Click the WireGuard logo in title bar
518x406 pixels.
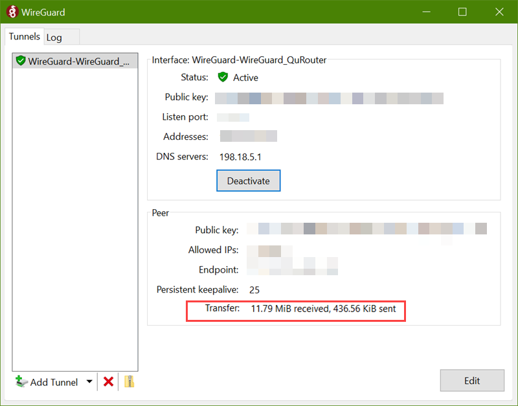pyautogui.click(x=12, y=12)
